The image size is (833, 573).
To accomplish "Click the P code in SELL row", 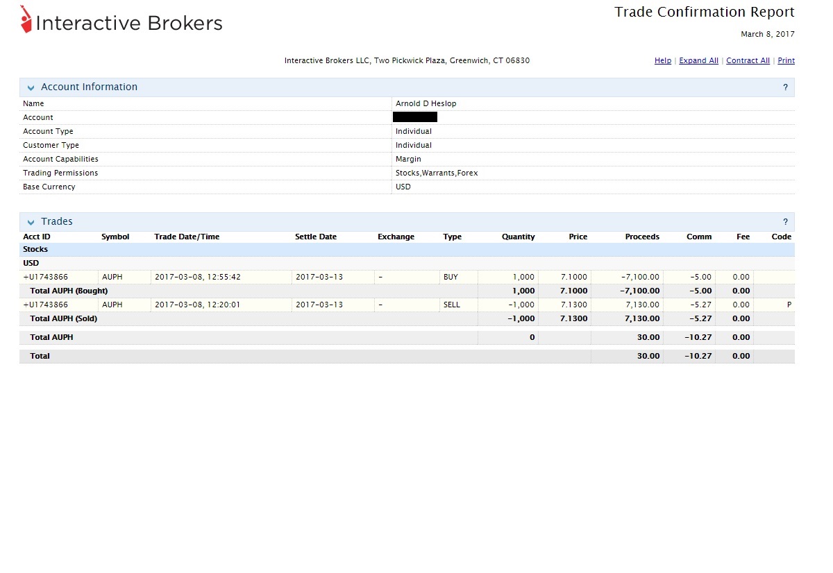I will pos(789,305).
